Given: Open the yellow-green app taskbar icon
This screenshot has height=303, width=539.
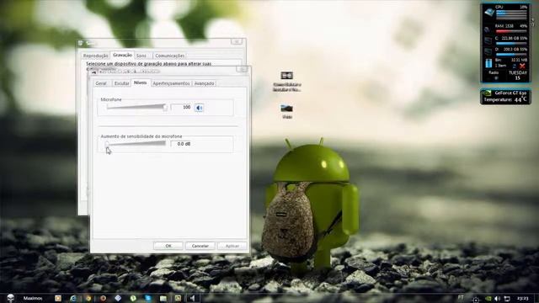Looking at the screenshot, I should point(178,298).
